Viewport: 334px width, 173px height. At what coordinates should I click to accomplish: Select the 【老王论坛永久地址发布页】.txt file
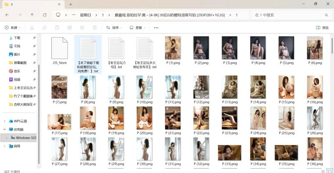(144, 53)
